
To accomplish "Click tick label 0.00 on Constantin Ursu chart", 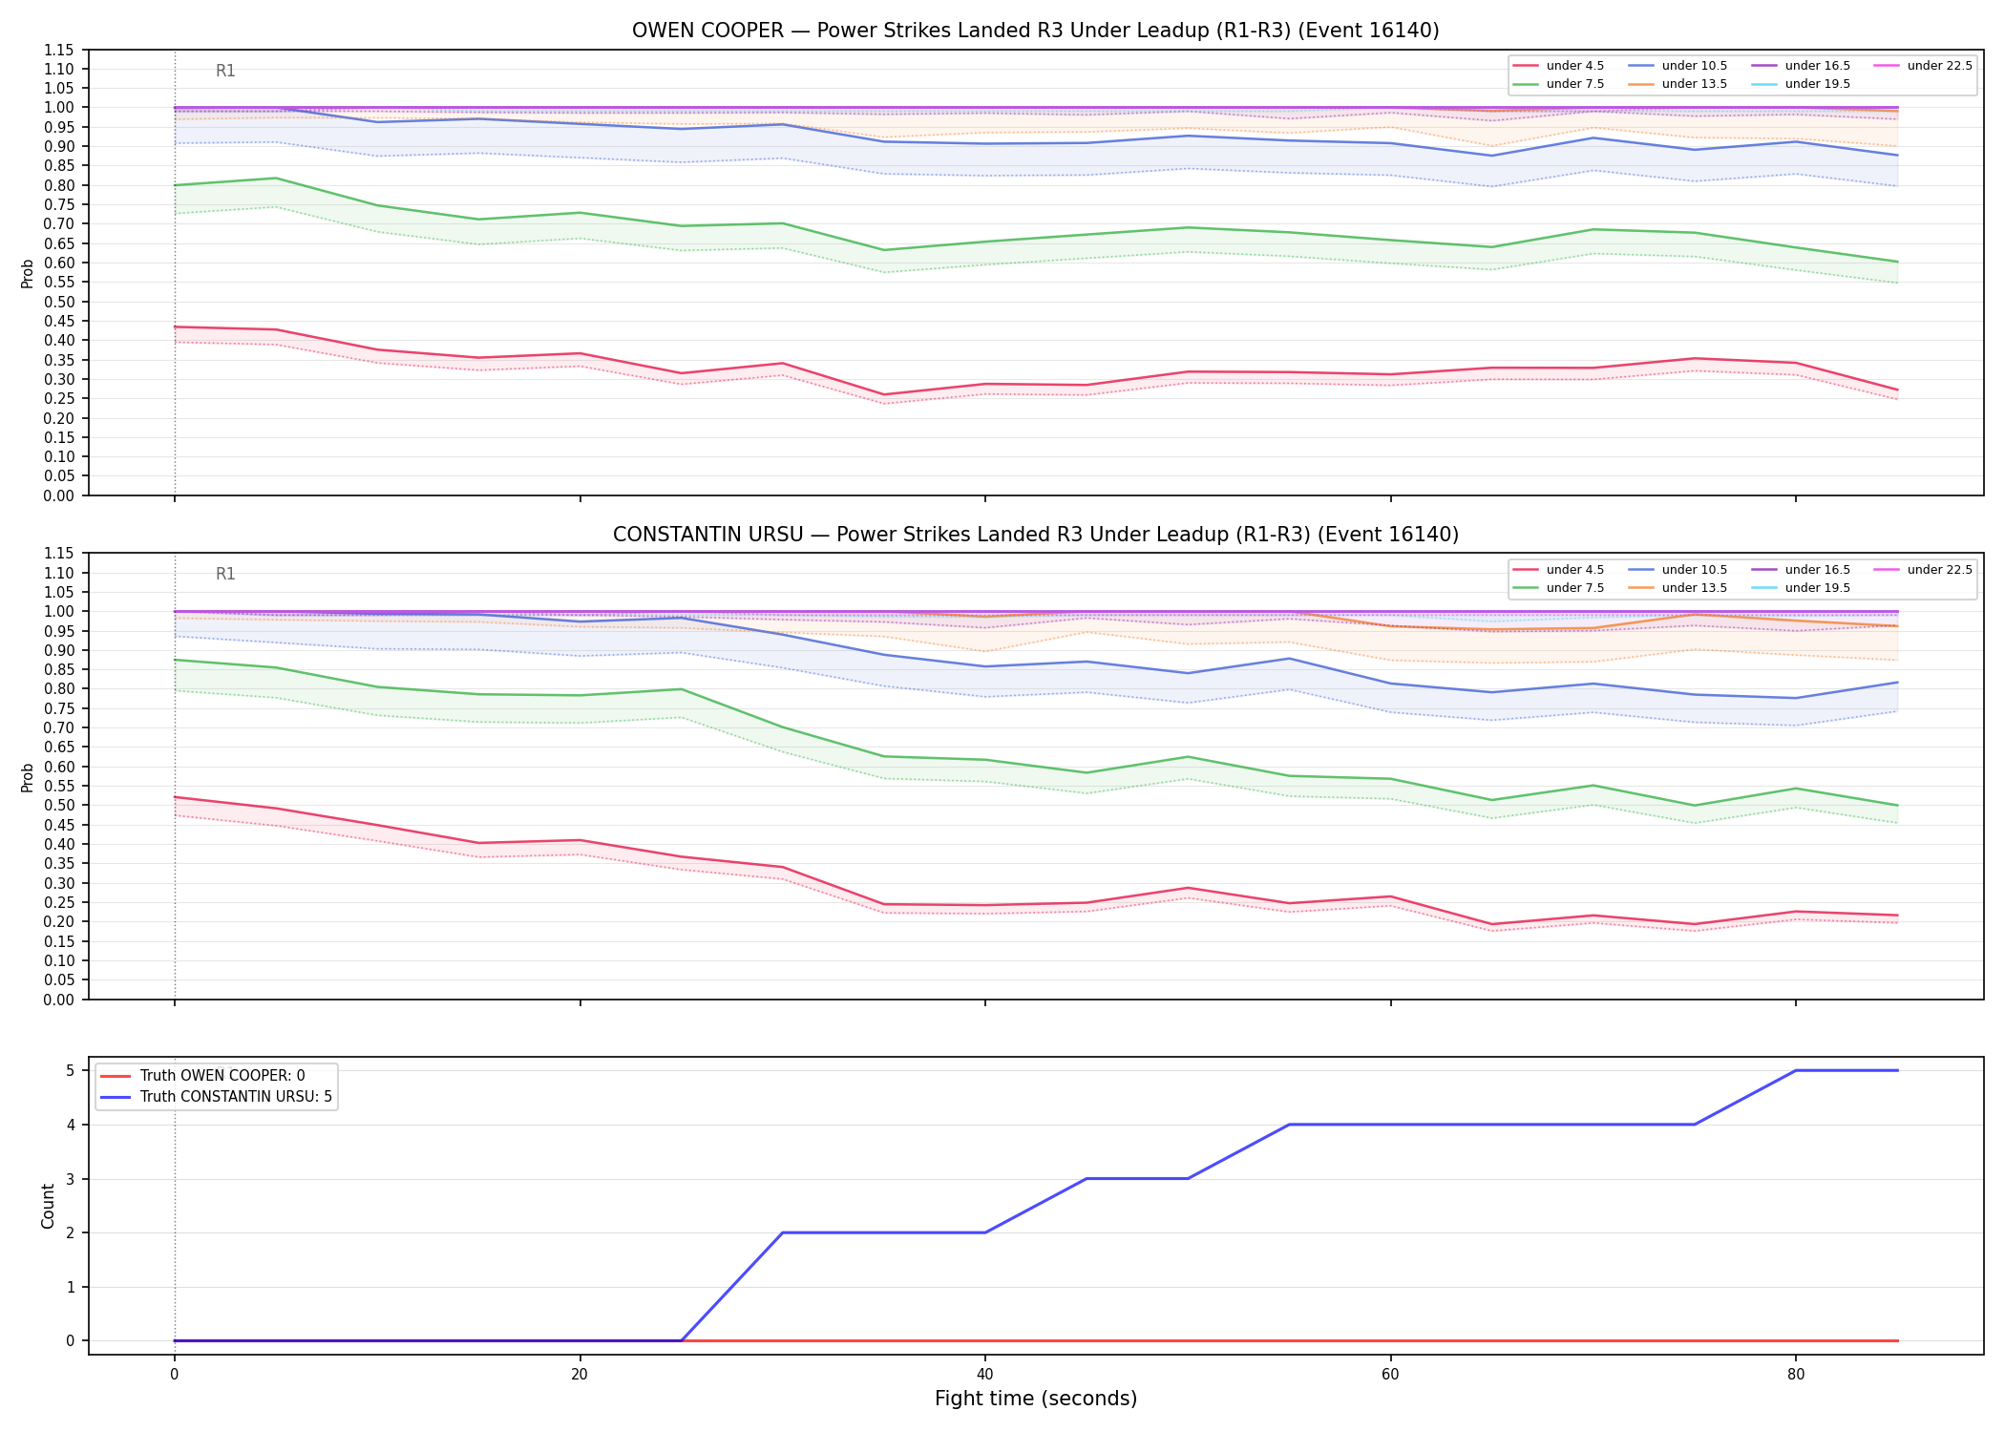I will [x=59, y=1000].
